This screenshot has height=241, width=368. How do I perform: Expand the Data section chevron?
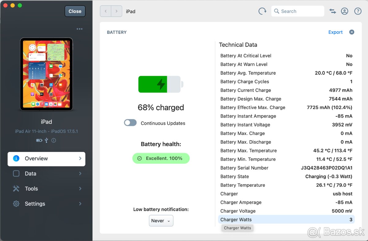coord(80,174)
